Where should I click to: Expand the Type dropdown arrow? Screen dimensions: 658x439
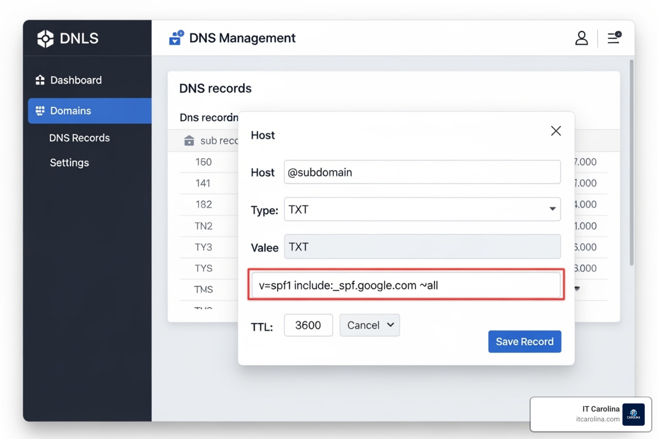552,209
